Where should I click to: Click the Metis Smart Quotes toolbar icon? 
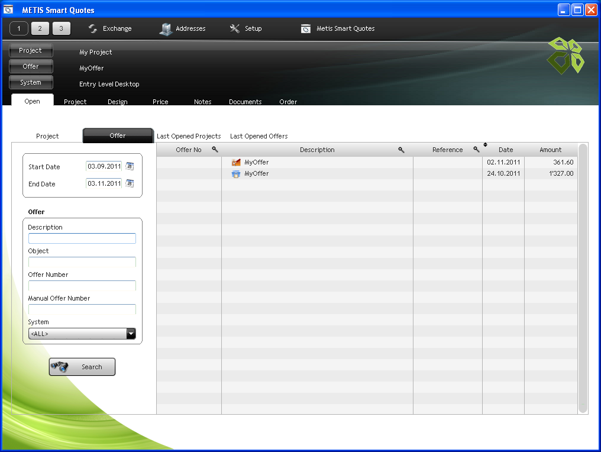pyautogui.click(x=305, y=29)
